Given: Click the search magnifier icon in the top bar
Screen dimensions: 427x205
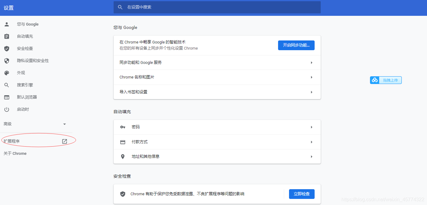Looking at the screenshot, I should tap(120, 7).
